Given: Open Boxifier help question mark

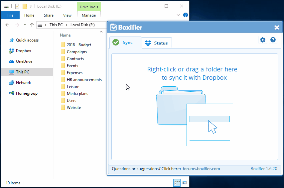Looking at the screenshot, I should tap(273, 40).
